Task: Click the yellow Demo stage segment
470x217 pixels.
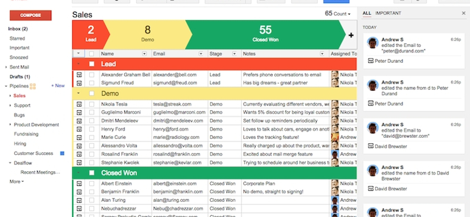Action: pyautogui.click(x=147, y=35)
